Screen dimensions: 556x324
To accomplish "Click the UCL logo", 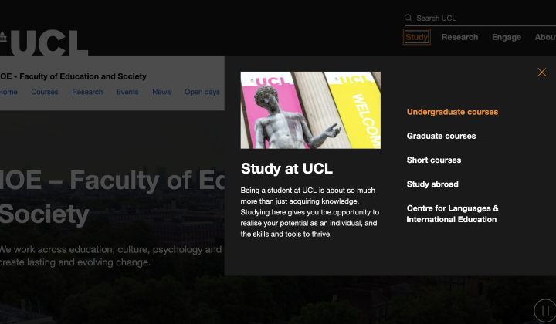I will (x=44, y=42).
